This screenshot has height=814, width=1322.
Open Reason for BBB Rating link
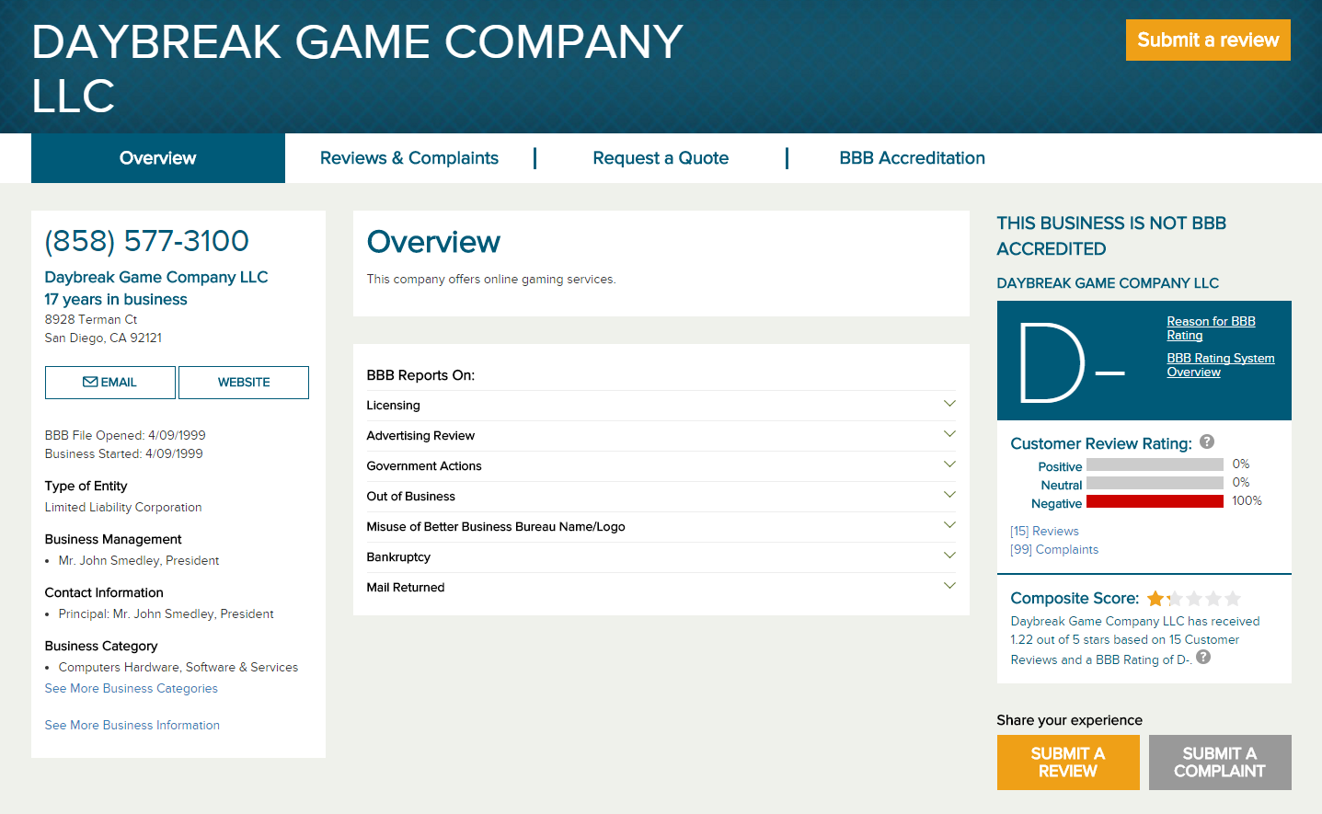1211,328
